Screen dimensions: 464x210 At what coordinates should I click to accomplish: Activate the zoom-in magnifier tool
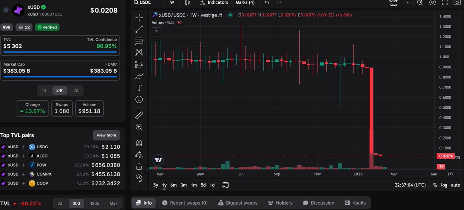click(139, 127)
